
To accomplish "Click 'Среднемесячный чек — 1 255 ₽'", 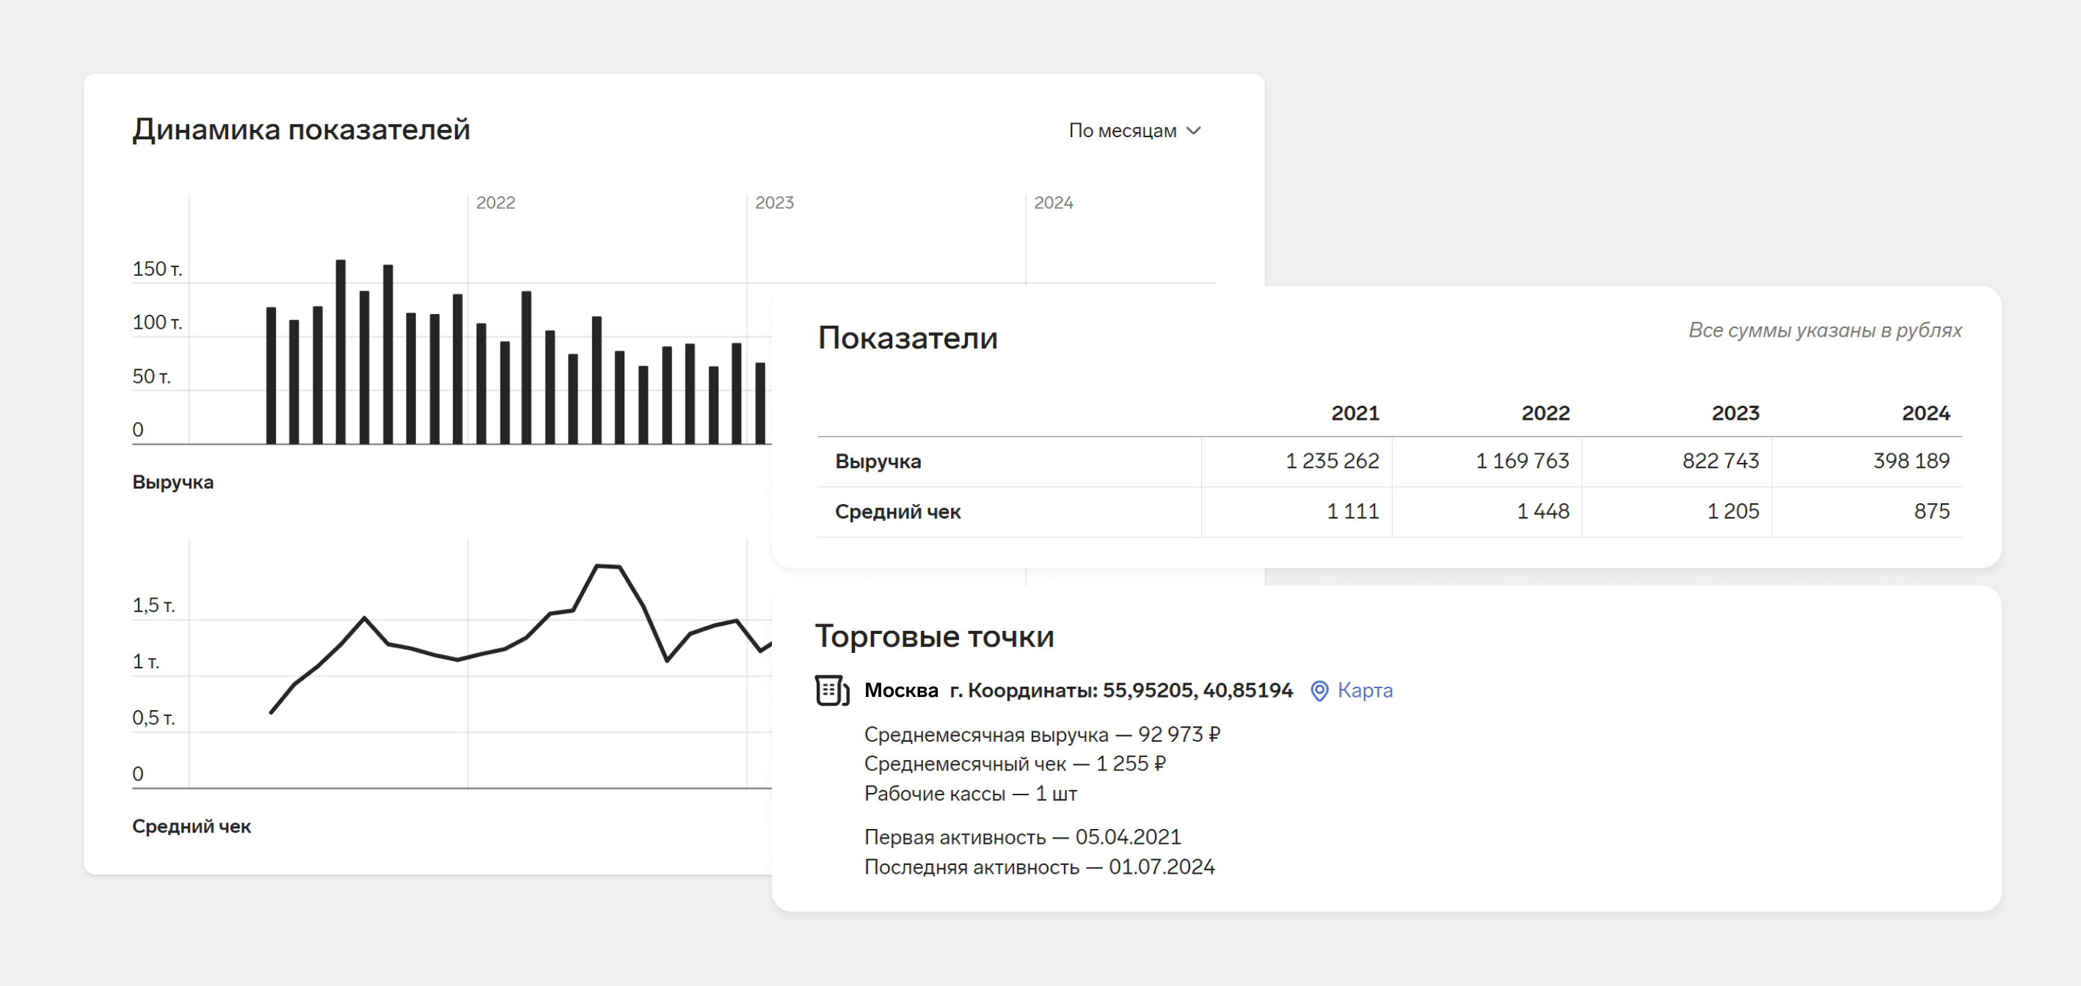I will [x=1015, y=764].
